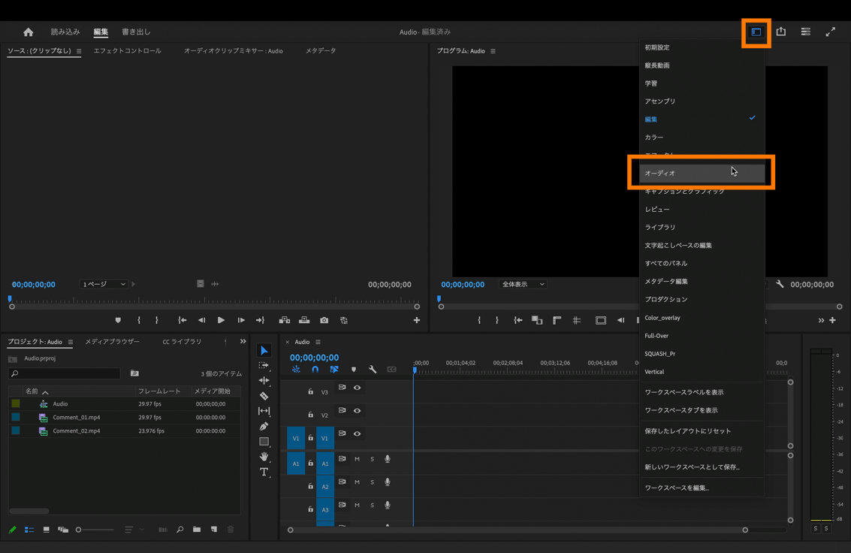This screenshot has width=851, height=553.
Task: Click ワークスペースラベルを表示
Action: tap(702, 392)
